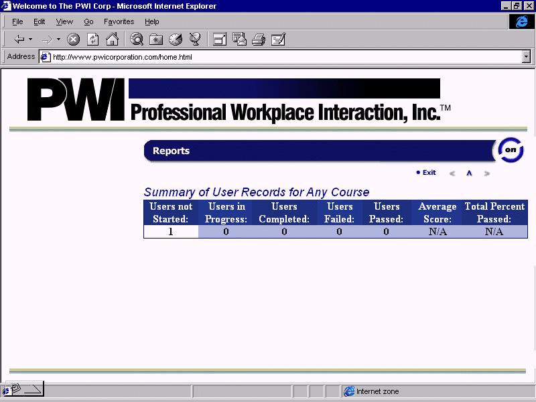The width and height of the screenshot is (536, 402).
Task: Click the Edit page toolbar icon
Action: tap(279, 40)
